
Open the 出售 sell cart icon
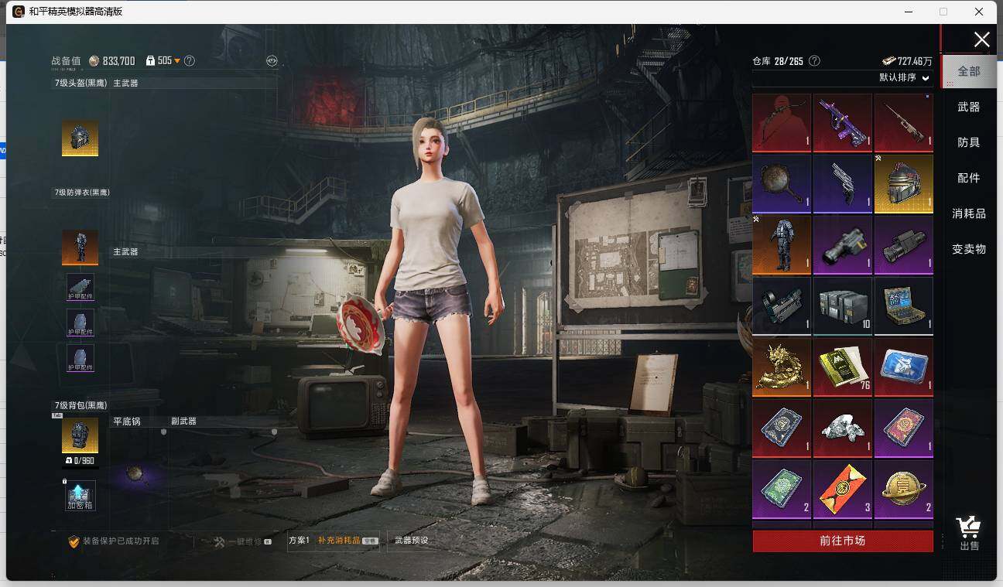pyautogui.click(x=969, y=534)
